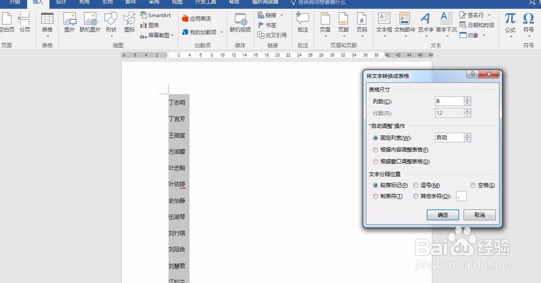This screenshot has height=283, width=541.
Task: Cancel the dialog with 取消
Action: (x=479, y=215)
